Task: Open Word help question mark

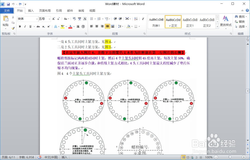Action: 247,10
